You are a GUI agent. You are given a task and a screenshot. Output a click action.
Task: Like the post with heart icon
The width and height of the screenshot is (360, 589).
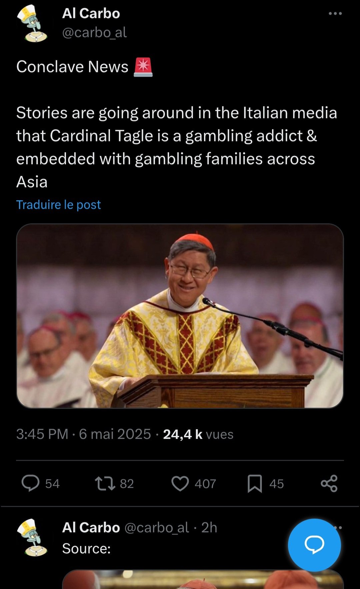click(x=180, y=483)
